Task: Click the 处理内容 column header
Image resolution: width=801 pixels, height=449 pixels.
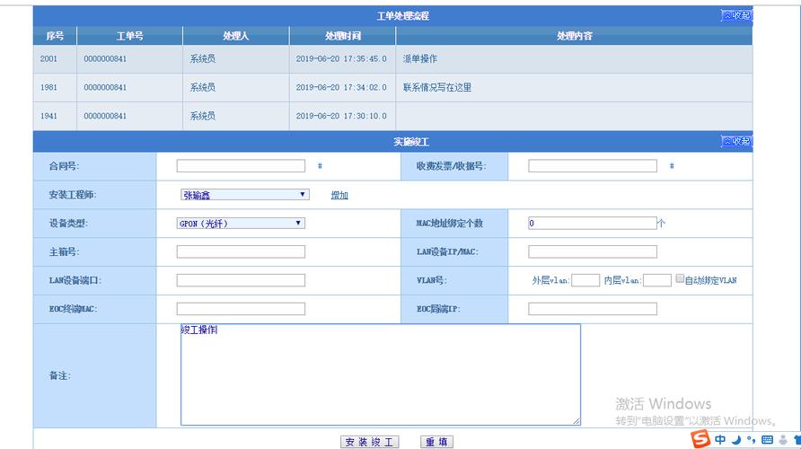Action: click(x=574, y=36)
